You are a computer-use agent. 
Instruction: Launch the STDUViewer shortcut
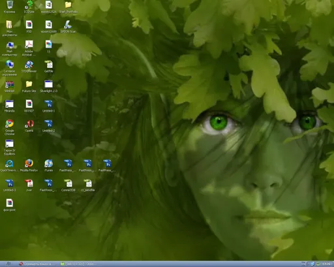pos(29,67)
